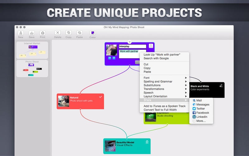This screenshot has height=156, width=249.
Task: Click the blue rotate icon under Interplay photo
Action: (x=110, y=58)
